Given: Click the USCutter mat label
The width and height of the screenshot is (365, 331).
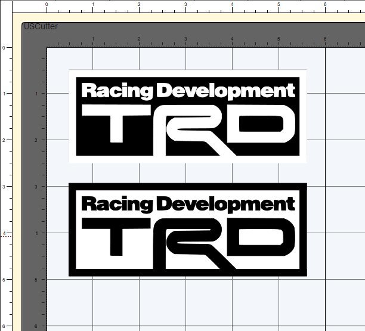Looking at the screenshot, I should click(x=41, y=26).
